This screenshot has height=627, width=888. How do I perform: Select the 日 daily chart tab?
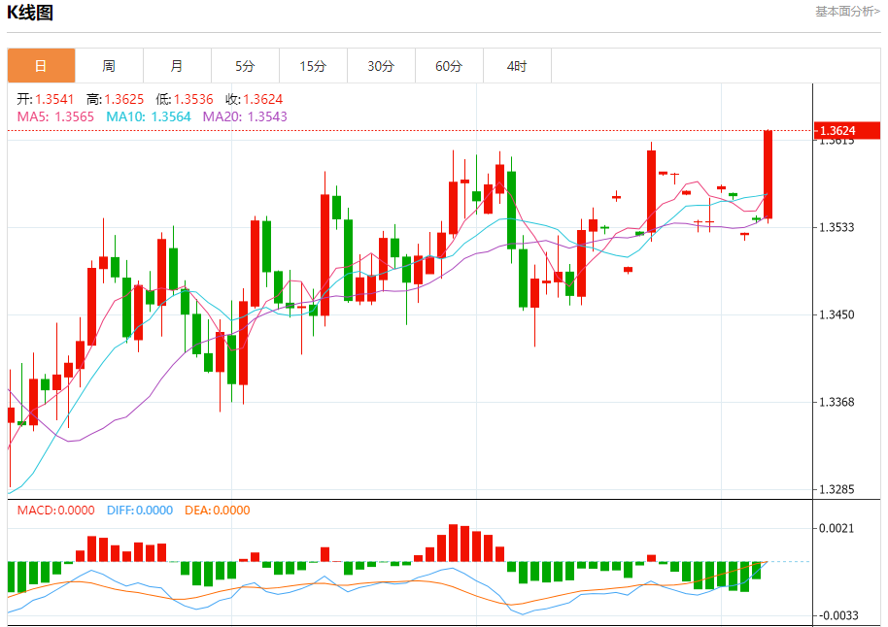(x=41, y=66)
